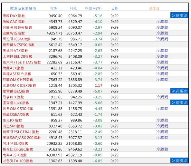Screen dimensions: 191x166
Task: Click 冷颼颼 in the 哥倫比亞IGBC row
Action: [x=162, y=149]
